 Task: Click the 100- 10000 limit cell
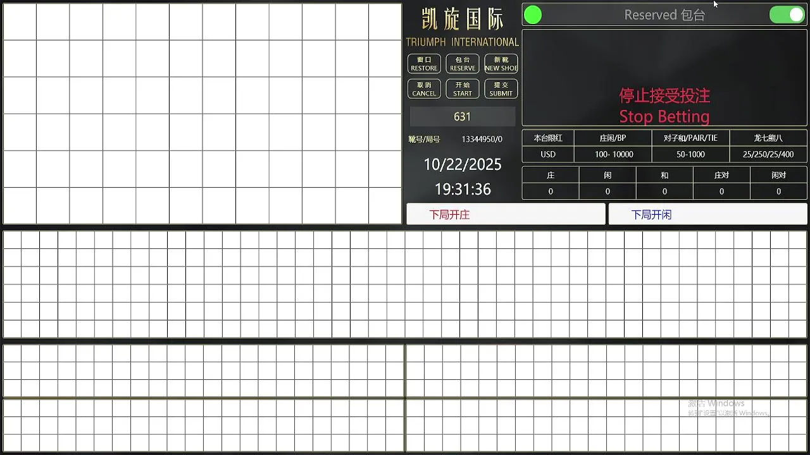click(614, 154)
